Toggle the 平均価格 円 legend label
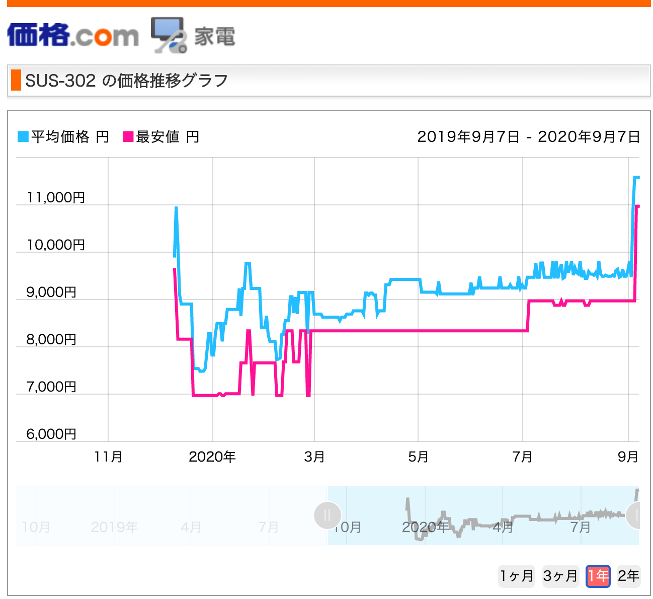This screenshot has height=599, width=653. [70, 136]
